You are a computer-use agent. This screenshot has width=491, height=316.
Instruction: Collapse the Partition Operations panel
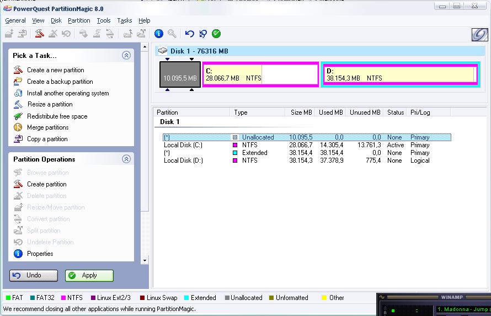126,159
